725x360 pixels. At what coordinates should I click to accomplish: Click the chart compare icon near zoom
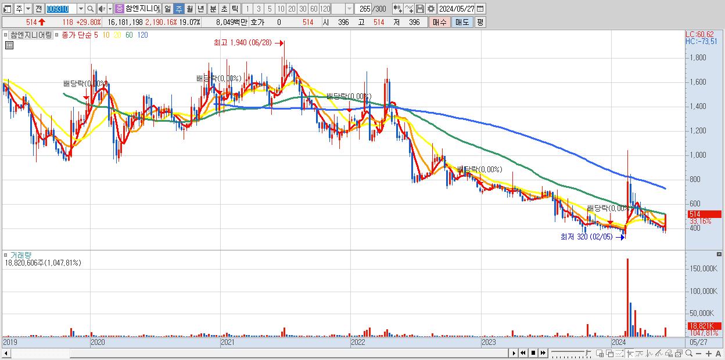tap(679, 353)
